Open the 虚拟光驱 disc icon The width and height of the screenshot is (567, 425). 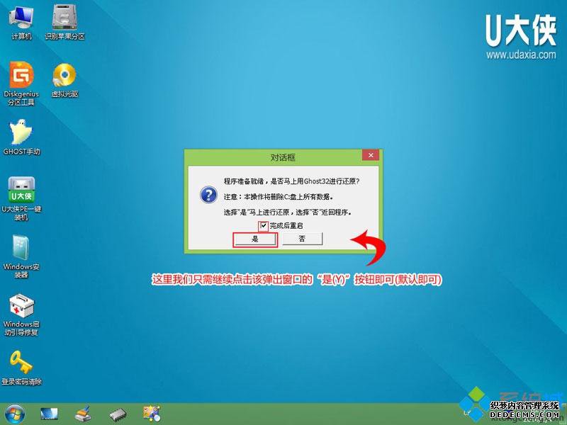click(64, 80)
